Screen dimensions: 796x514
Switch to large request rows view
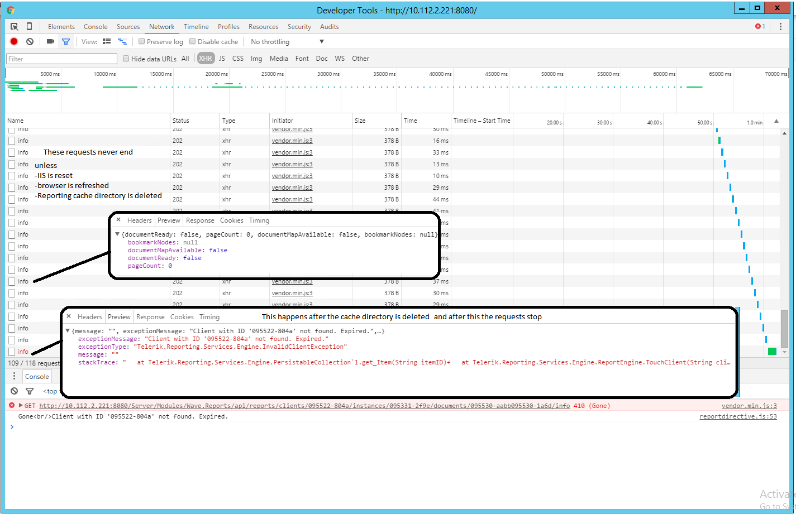point(107,41)
